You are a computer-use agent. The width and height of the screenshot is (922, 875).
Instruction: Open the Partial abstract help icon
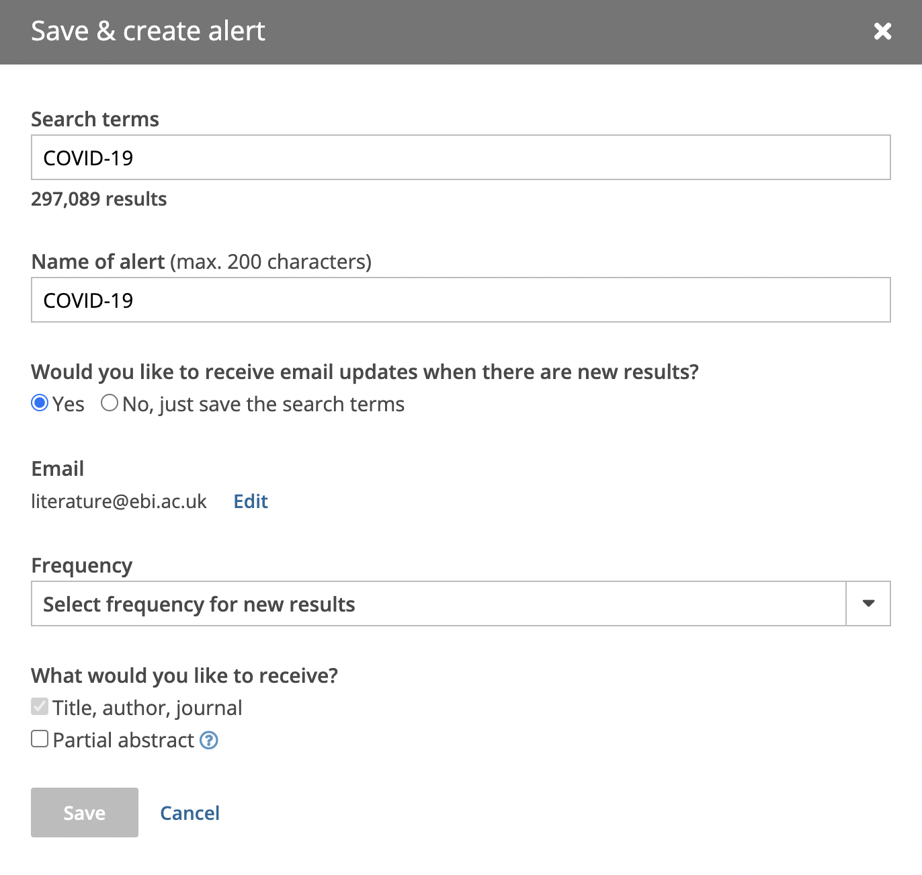[209, 741]
